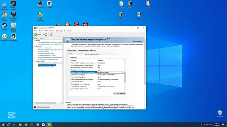227x127 pixels.
Task: Select the Режим управления электропитанием row
Action: click(x=97, y=79)
